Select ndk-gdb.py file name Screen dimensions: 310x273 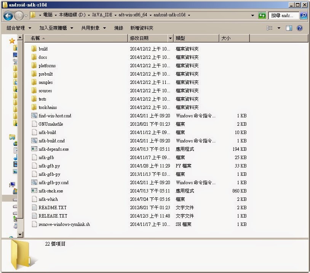coord(49,166)
